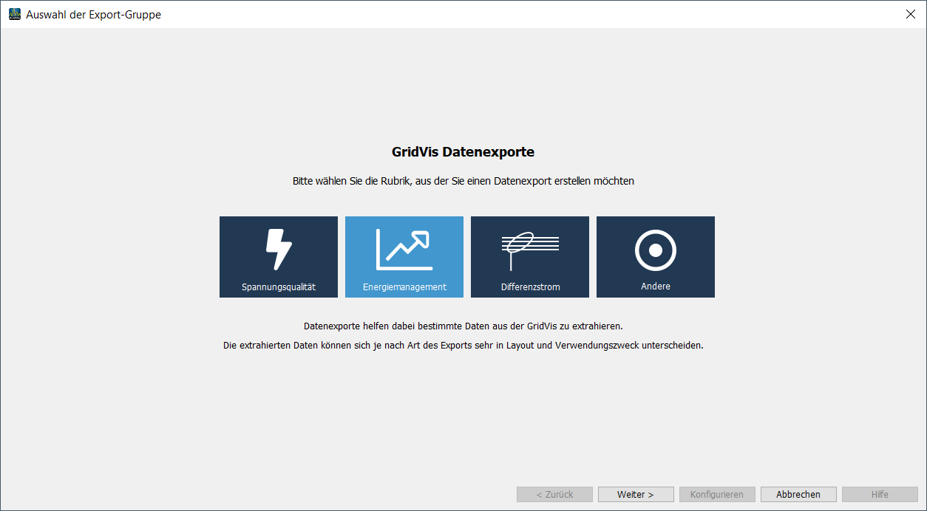Screen dimensions: 927x511
Task: Click the GridVis app icon in title bar
Action: [15, 14]
